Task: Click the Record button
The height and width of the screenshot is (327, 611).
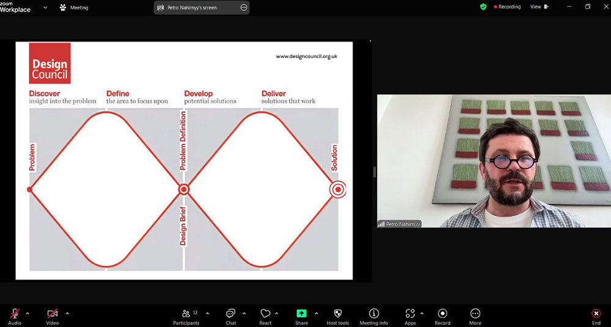Action: coord(442,316)
